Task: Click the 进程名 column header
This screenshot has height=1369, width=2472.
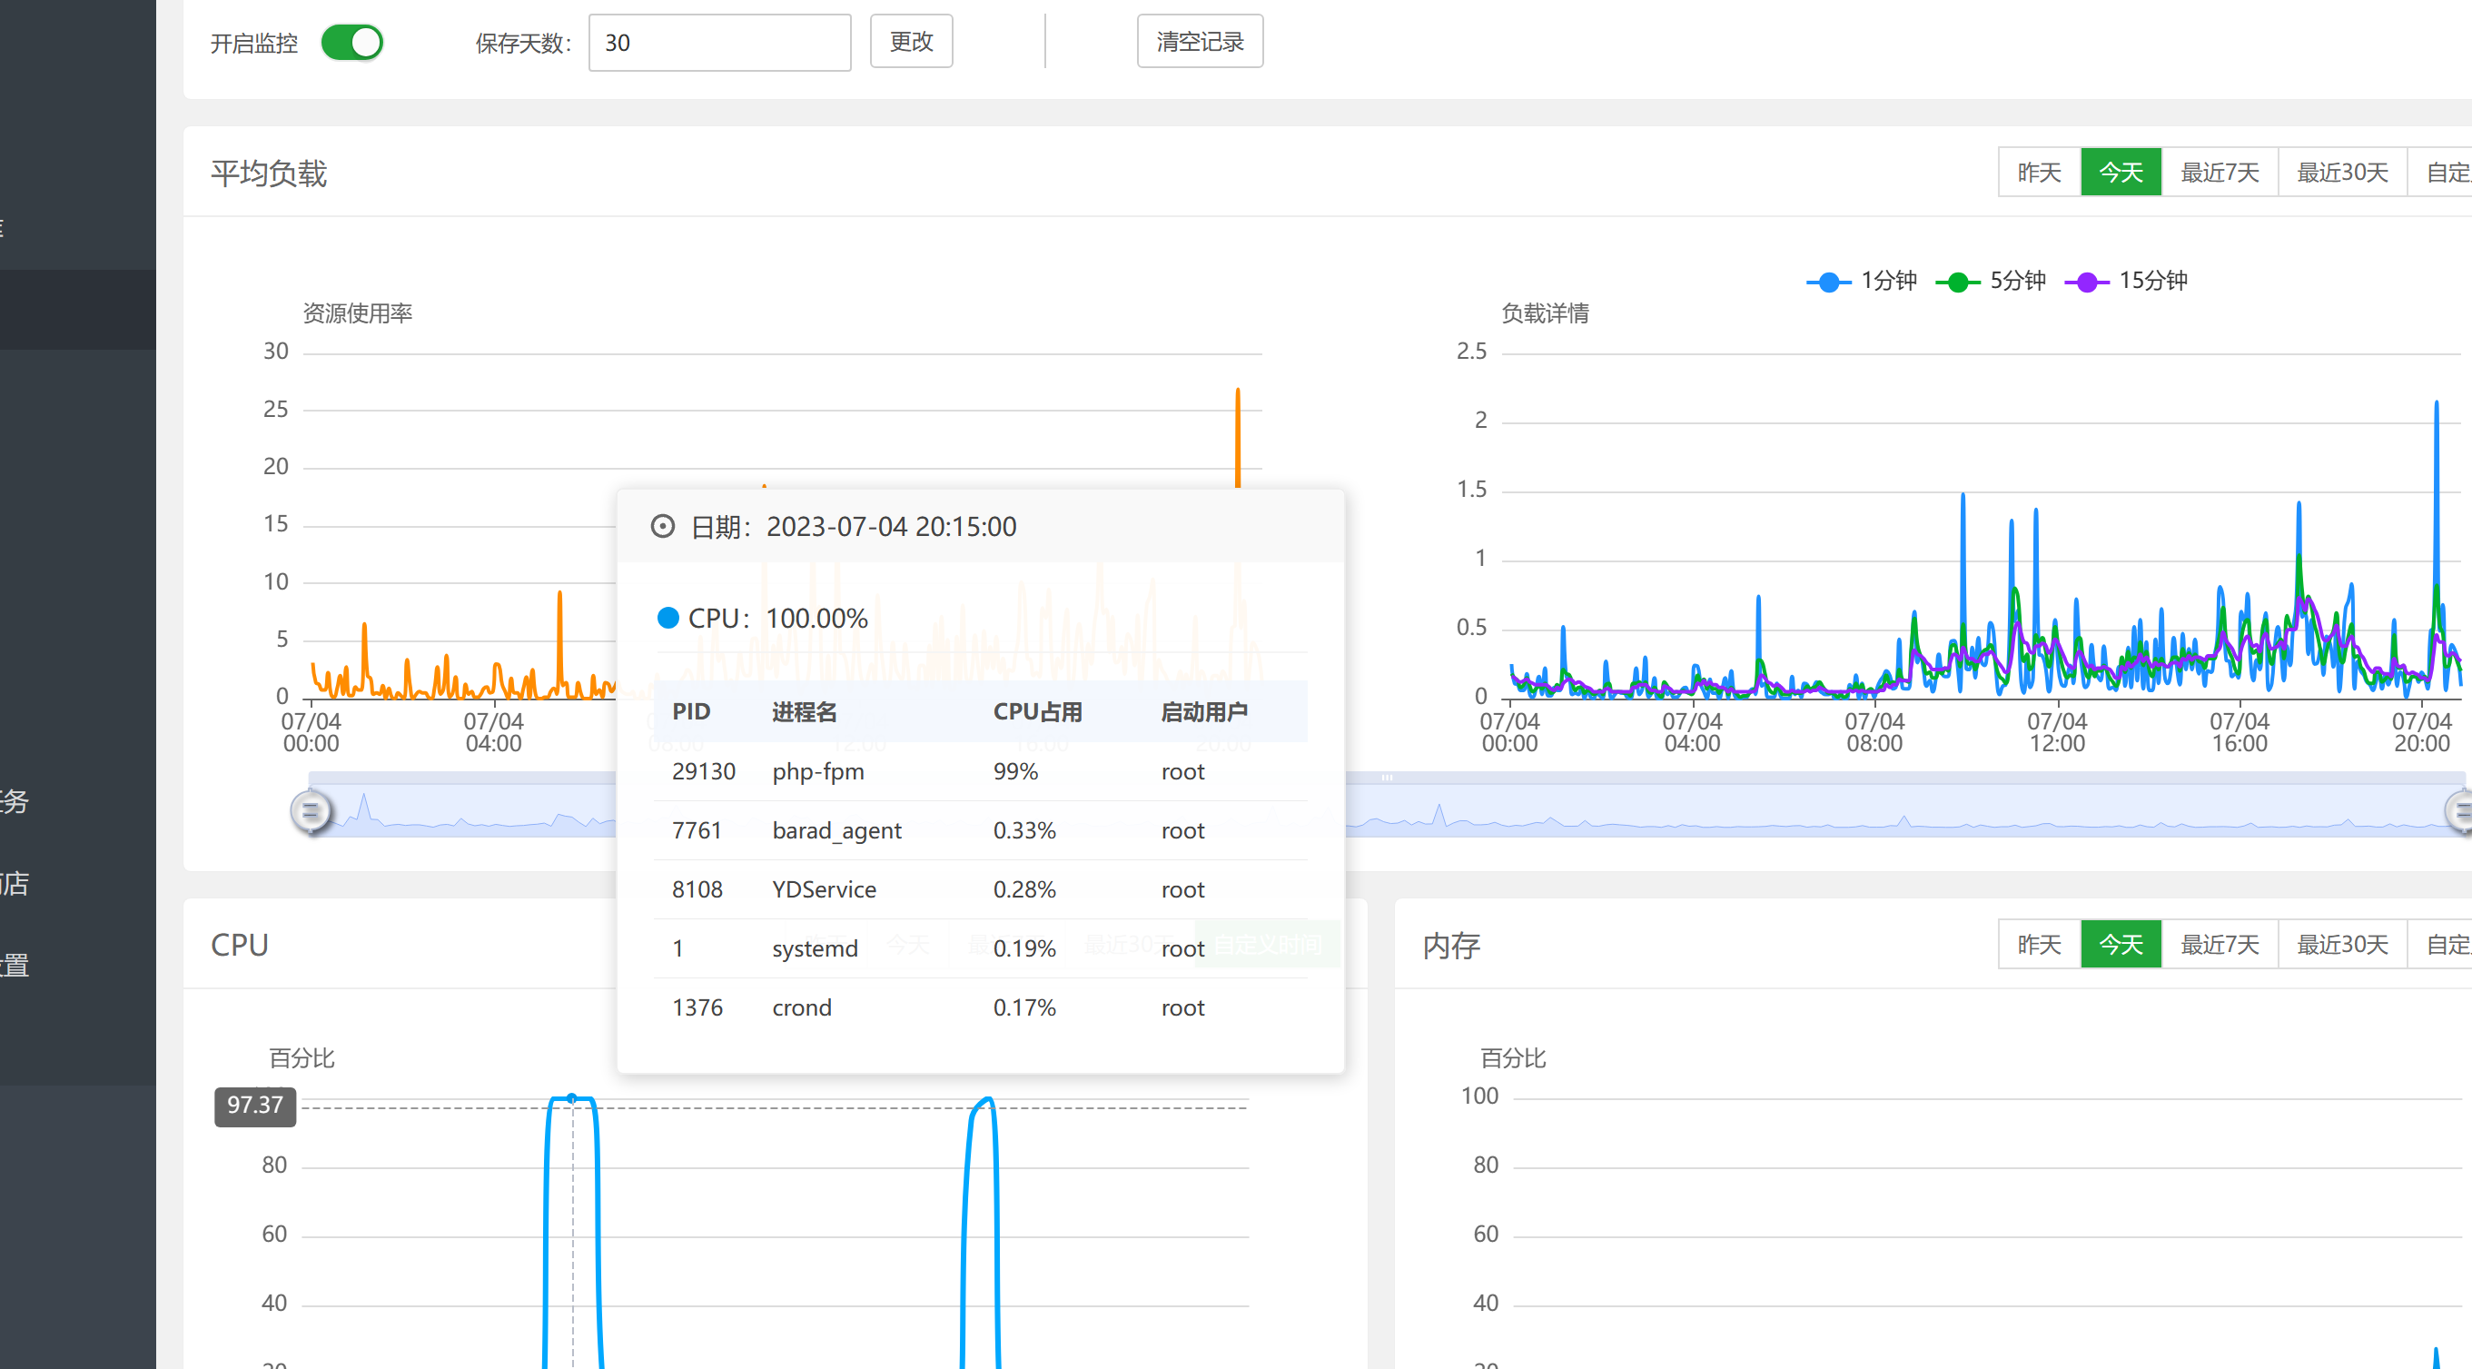Action: 804,711
